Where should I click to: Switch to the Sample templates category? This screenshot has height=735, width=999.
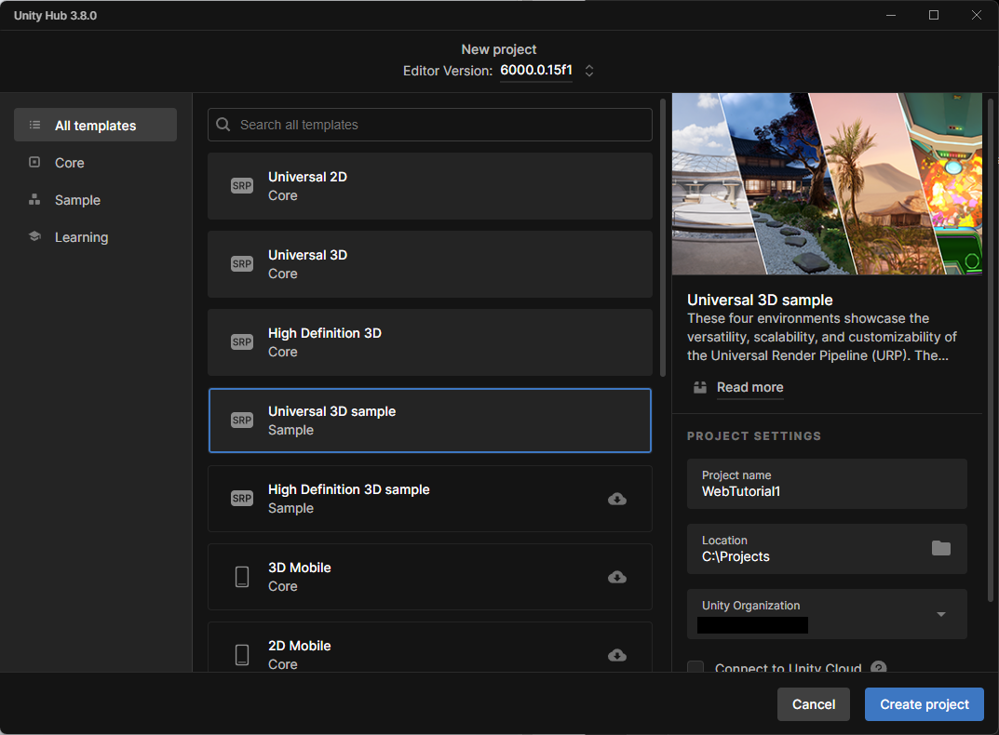pos(77,200)
